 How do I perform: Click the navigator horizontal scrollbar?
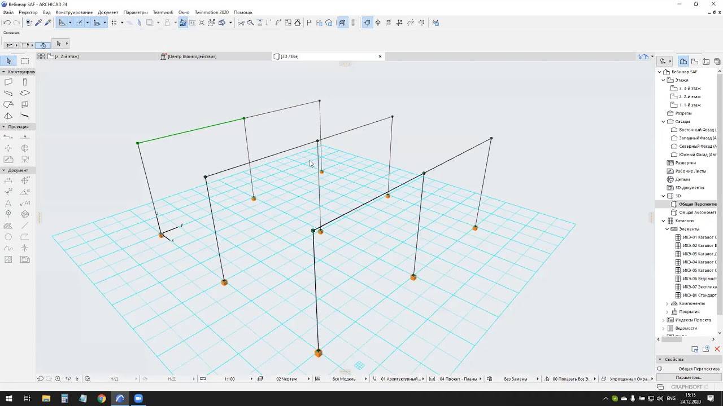click(x=672, y=339)
